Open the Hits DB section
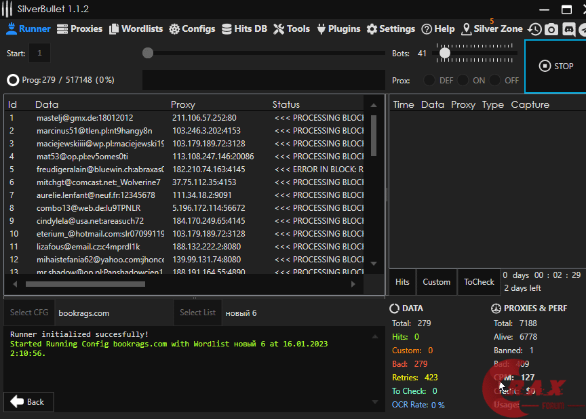Image resolution: width=586 pixels, height=419 pixels. click(x=244, y=29)
